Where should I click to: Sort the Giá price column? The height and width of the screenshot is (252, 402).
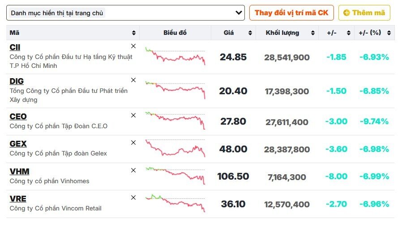click(250, 33)
